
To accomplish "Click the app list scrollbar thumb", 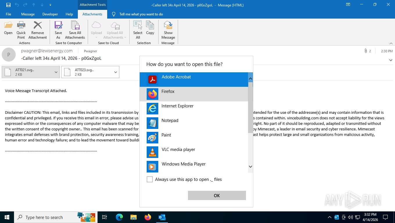I will pyautogui.click(x=250, y=107).
